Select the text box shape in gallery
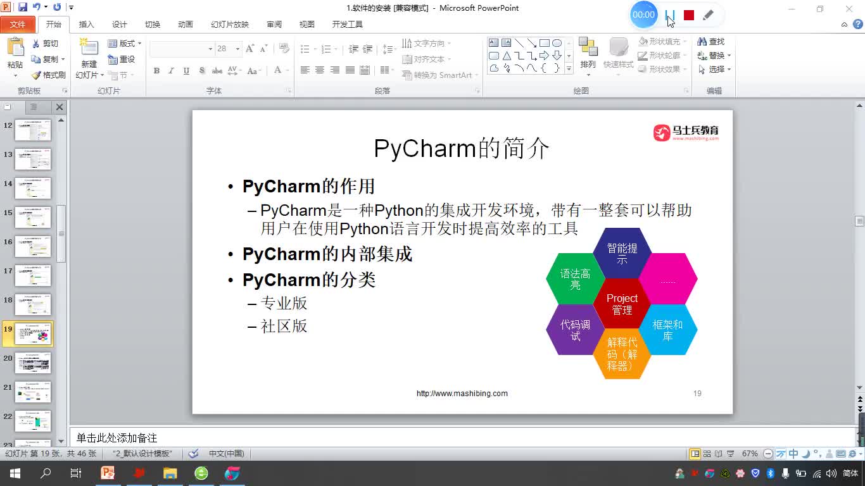The height and width of the screenshot is (486, 865). click(494, 43)
